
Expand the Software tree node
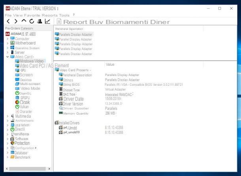tap(8, 139)
